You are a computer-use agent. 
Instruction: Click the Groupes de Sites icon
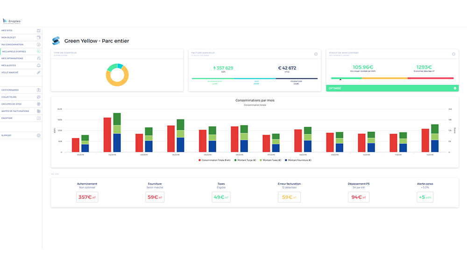pos(39,104)
